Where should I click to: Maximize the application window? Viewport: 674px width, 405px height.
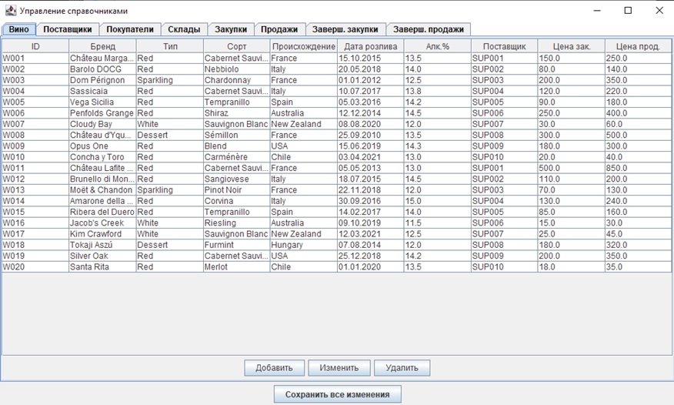(x=628, y=11)
